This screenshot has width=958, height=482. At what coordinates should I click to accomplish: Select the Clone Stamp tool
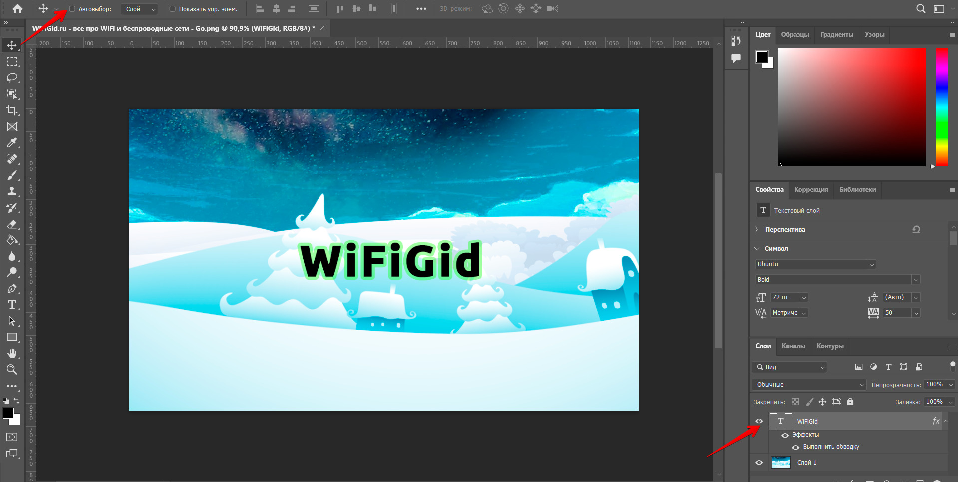pos(12,192)
